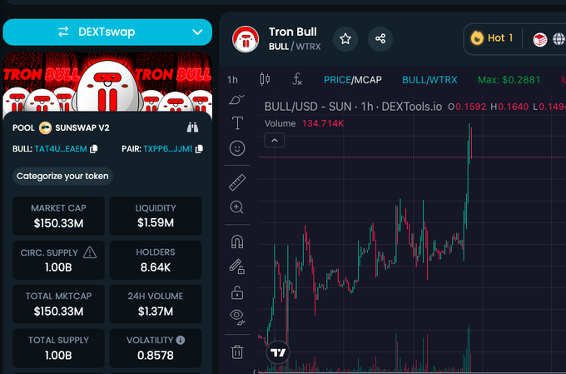Copy the BULL token address
The width and height of the screenshot is (566, 374).
[x=94, y=149]
